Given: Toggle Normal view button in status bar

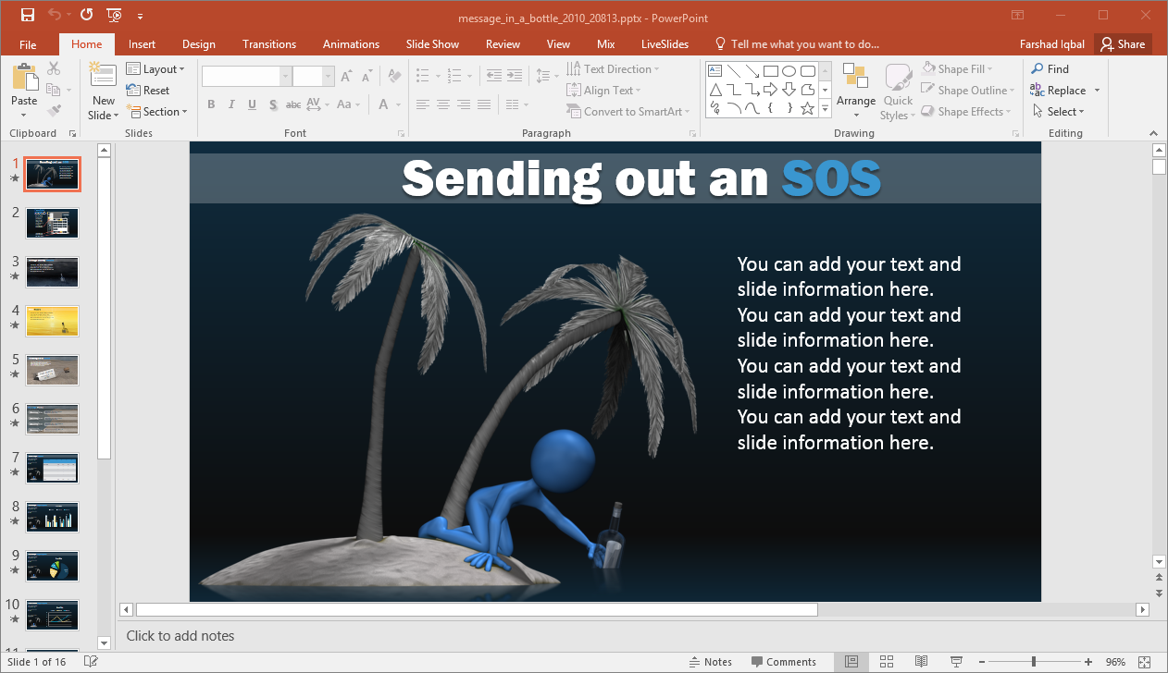Looking at the screenshot, I should coord(851,662).
